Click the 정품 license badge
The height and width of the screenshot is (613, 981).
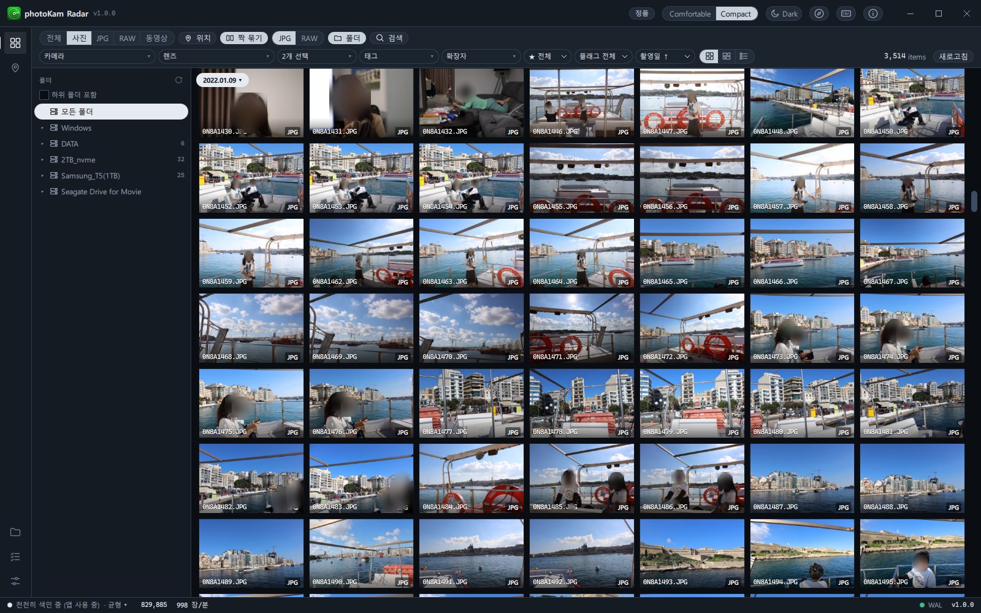642,13
